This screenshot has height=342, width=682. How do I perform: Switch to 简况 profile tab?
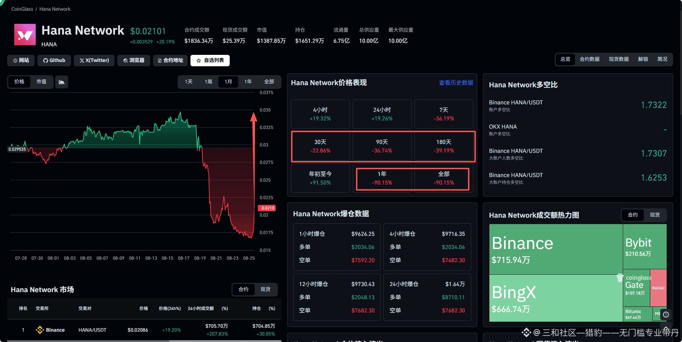[x=662, y=59]
